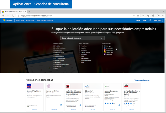Viewport: 166px width, 113px height.
Task: Tick the Education industry checkbox
Action: (x=80, y=48)
